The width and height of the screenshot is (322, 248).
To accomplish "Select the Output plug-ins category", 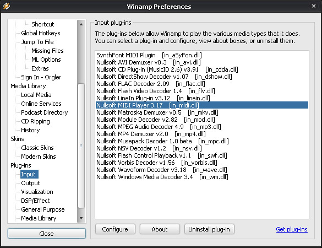I will [30, 183].
